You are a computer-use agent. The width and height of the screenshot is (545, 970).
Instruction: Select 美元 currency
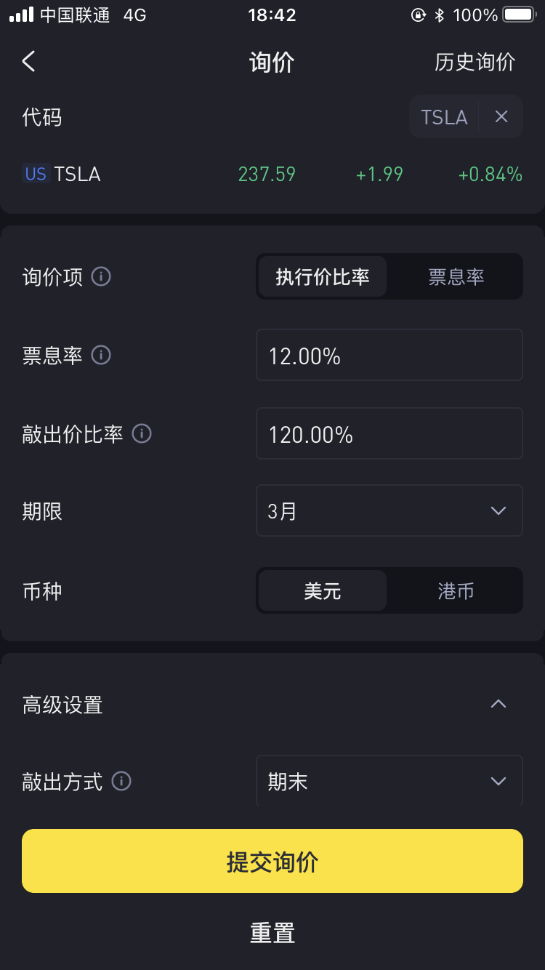(323, 590)
